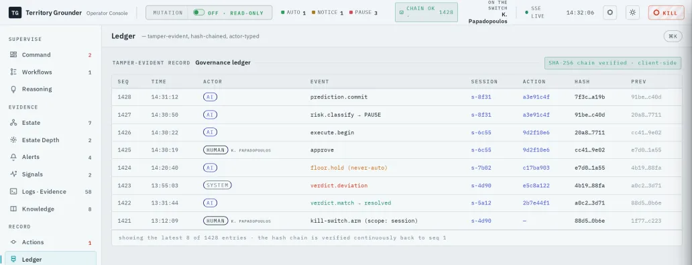Click the Alerts bell icon
This screenshot has width=692, height=265.
pyautogui.click(x=13, y=157)
